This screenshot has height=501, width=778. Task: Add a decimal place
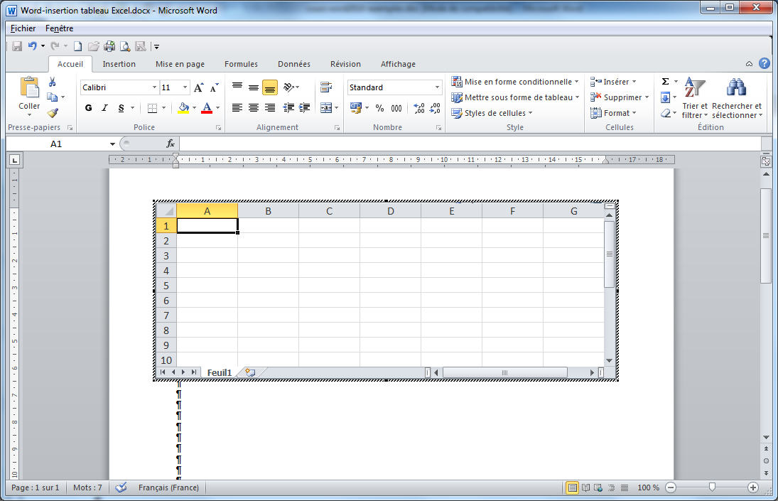418,108
